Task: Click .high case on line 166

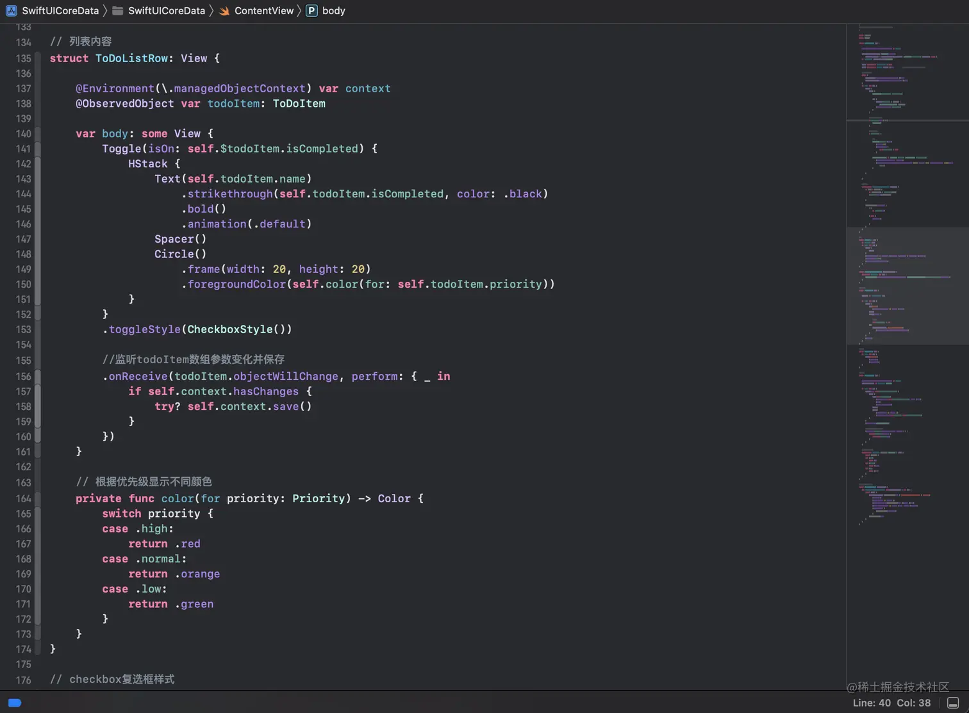Action: pos(151,529)
